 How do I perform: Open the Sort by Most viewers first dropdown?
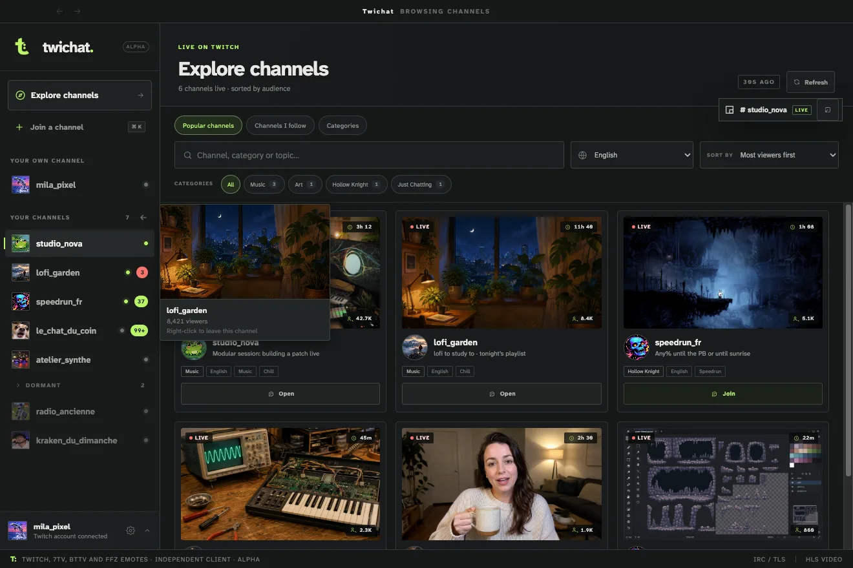(769, 155)
